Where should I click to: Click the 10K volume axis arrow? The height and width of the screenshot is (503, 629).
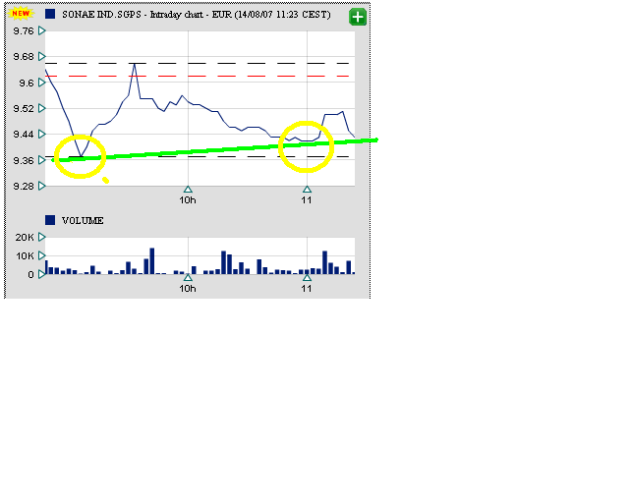click(41, 255)
